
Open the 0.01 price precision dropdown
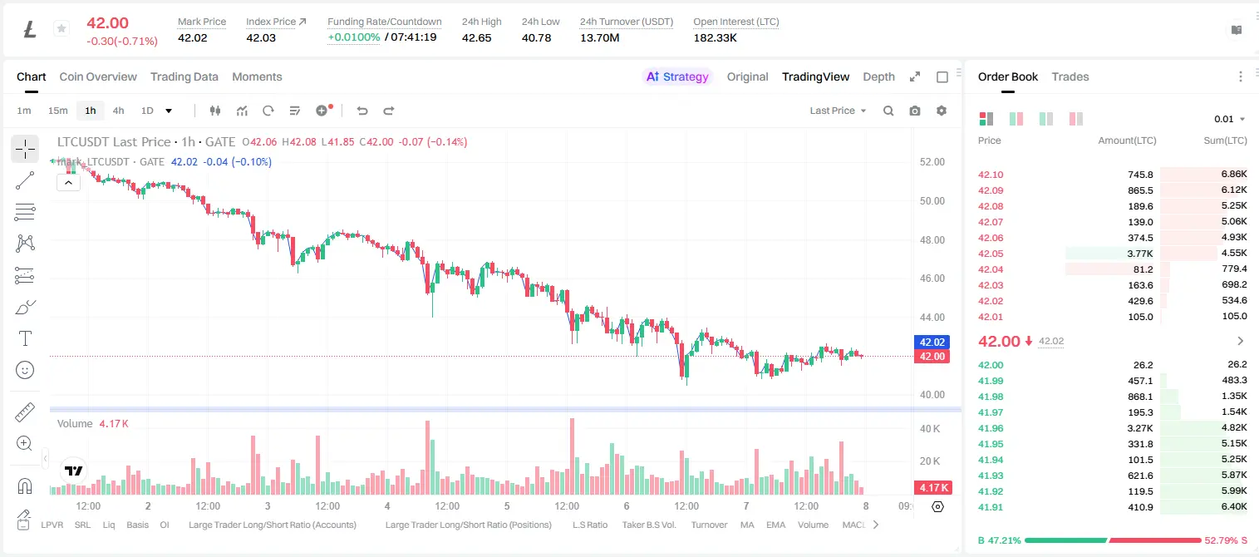pos(1230,119)
